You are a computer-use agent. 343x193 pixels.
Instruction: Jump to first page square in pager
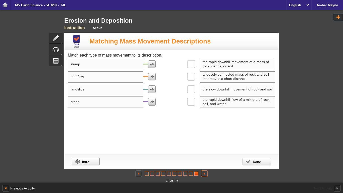pyautogui.click(x=147, y=174)
